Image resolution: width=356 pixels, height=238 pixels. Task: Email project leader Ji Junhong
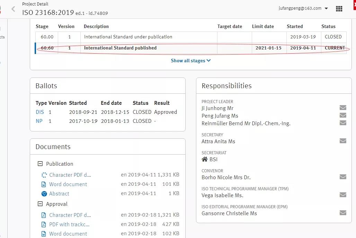(343, 108)
